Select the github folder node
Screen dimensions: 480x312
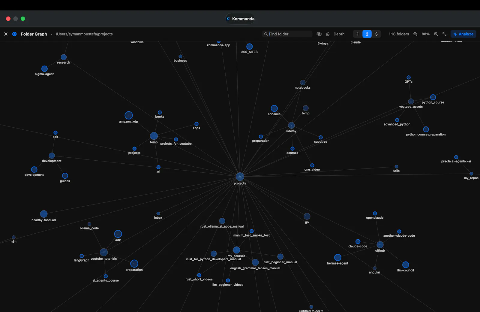tap(380, 244)
